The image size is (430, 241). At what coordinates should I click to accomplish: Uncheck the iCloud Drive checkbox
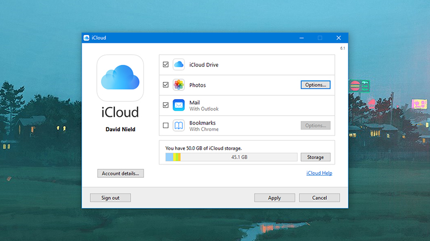click(x=166, y=64)
